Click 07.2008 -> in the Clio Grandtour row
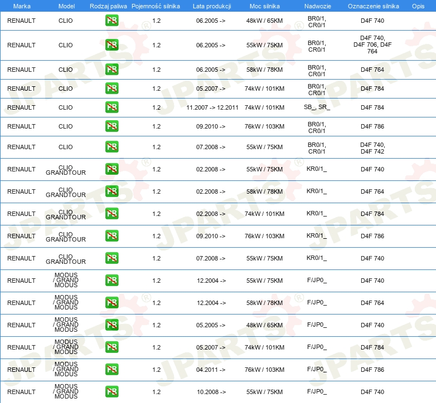436x403 pixels. pos(211,258)
